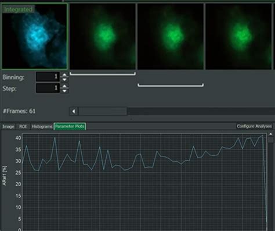Decrease the Step value with down arrow
Image resolution: width=275 pixels, height=231 pixels.
click(64, 91)
